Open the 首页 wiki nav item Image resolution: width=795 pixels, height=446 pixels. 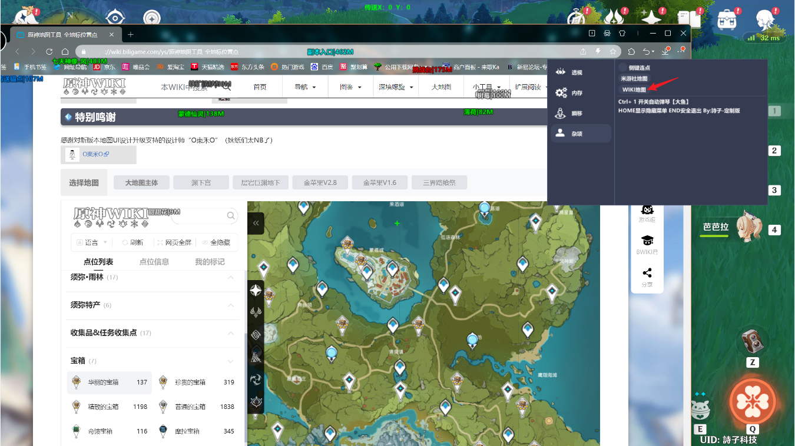260,87
